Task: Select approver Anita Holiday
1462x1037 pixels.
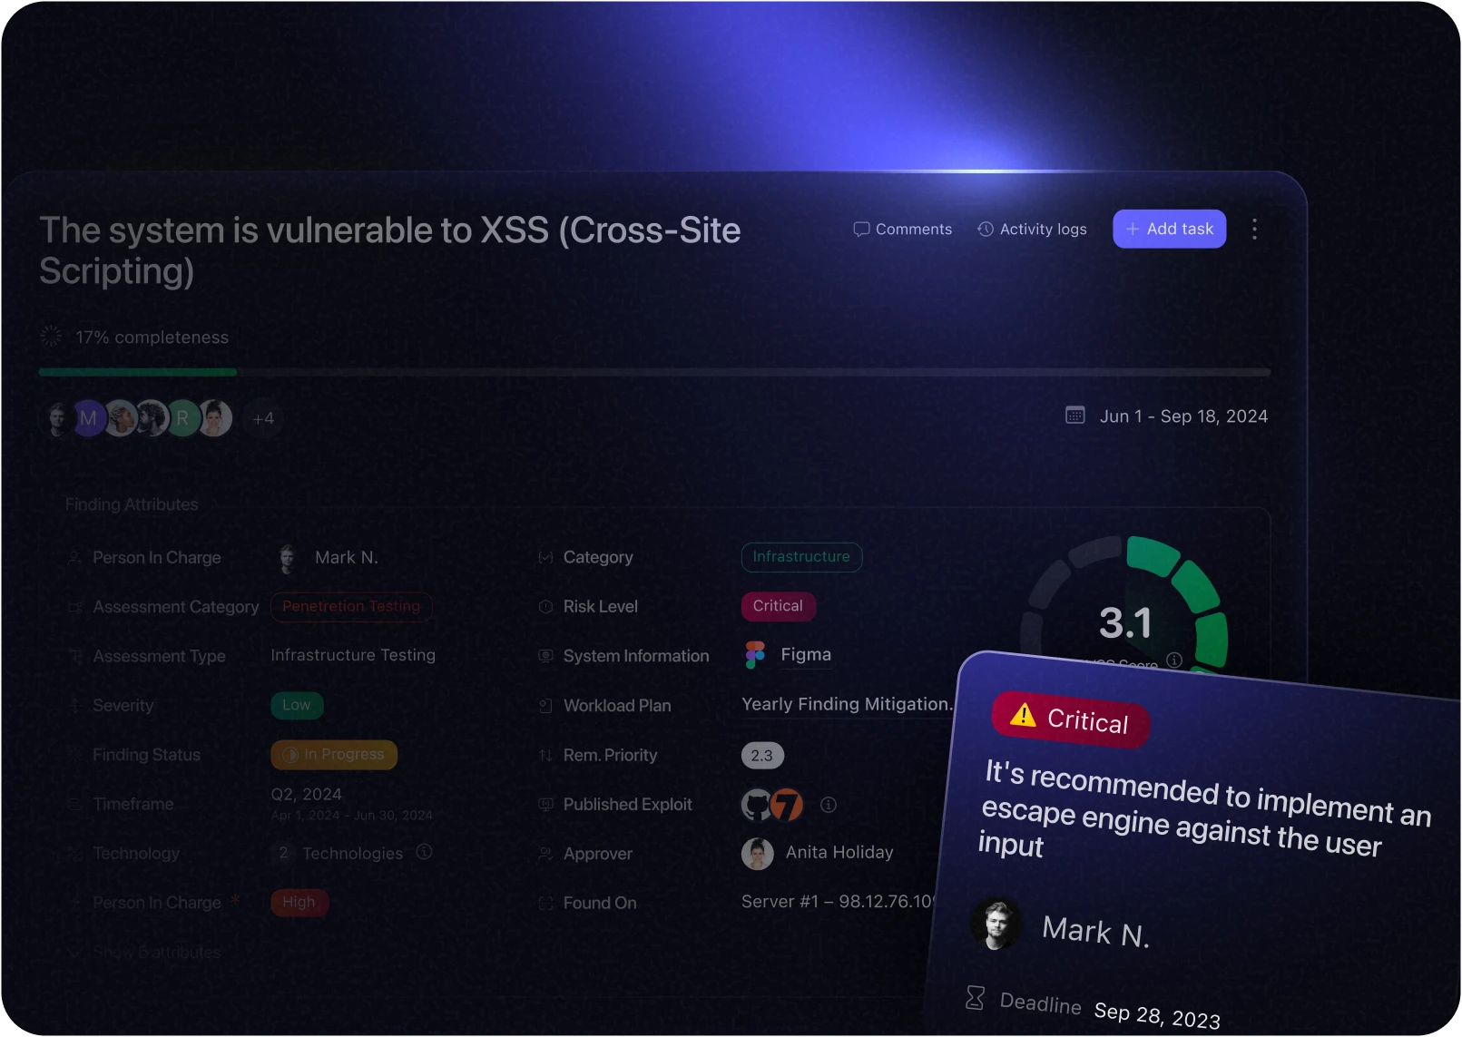Action: tap(839, 853)
